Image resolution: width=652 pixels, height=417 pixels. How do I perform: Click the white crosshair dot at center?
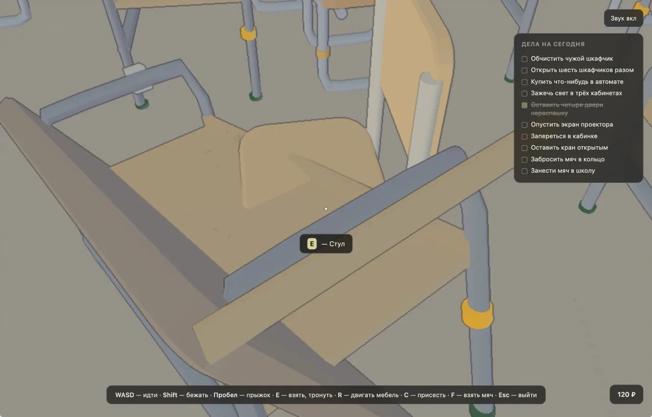326,209
